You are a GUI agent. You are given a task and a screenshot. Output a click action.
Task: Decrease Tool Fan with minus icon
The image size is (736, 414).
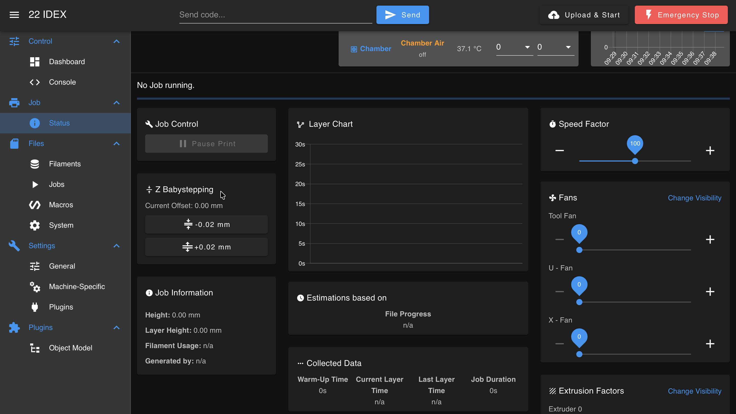point(559,239)
